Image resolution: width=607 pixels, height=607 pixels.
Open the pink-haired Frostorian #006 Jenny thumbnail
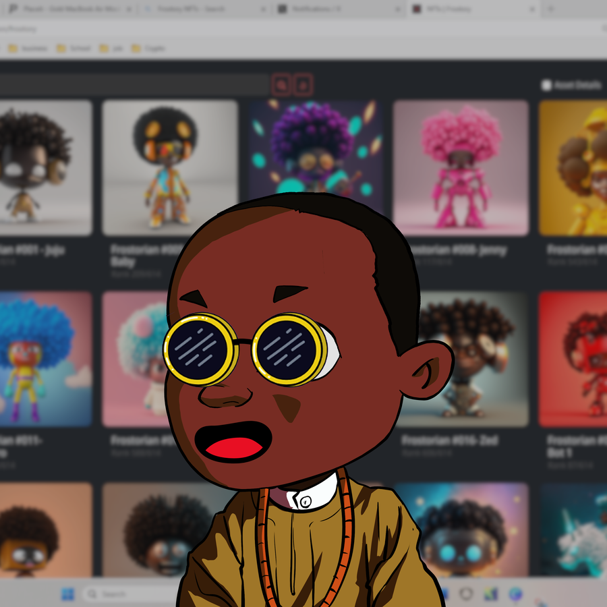pyautogui.click(x=461, y=167)
